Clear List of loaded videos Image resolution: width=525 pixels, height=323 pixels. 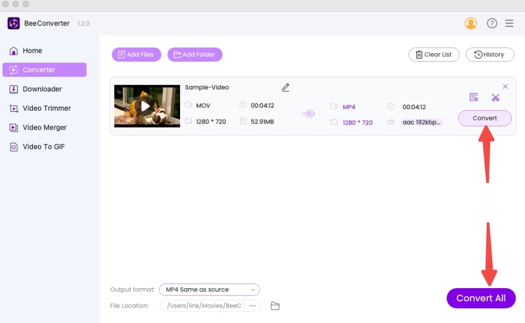click(434, 54)
